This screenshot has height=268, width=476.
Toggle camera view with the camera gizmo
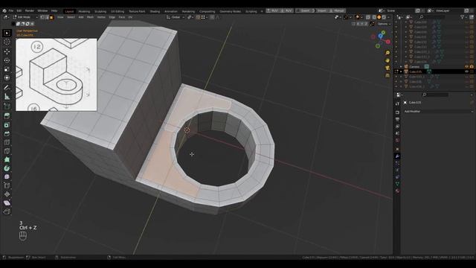(387, 68)
